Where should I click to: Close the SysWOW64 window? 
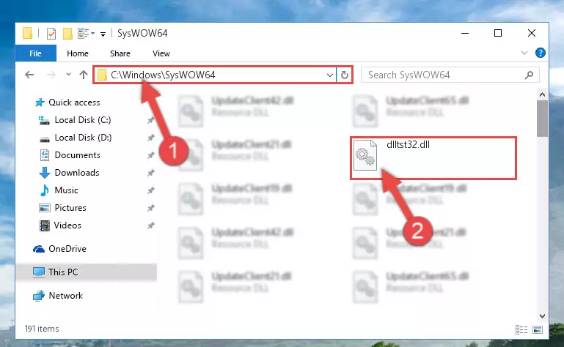point(531,34)
